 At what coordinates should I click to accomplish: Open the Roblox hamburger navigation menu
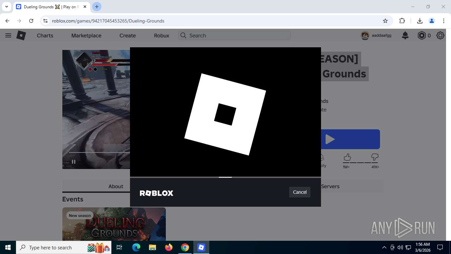point(8,35)
